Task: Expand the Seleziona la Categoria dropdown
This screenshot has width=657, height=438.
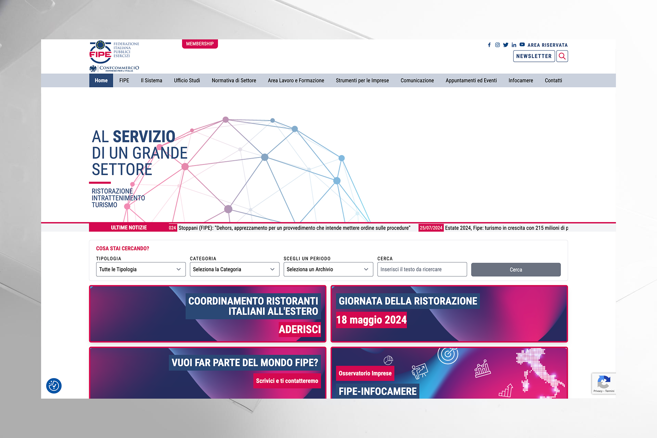Action: coord(234,269)
